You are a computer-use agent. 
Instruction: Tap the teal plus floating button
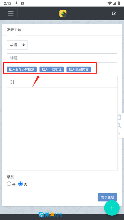pos(112,208)
